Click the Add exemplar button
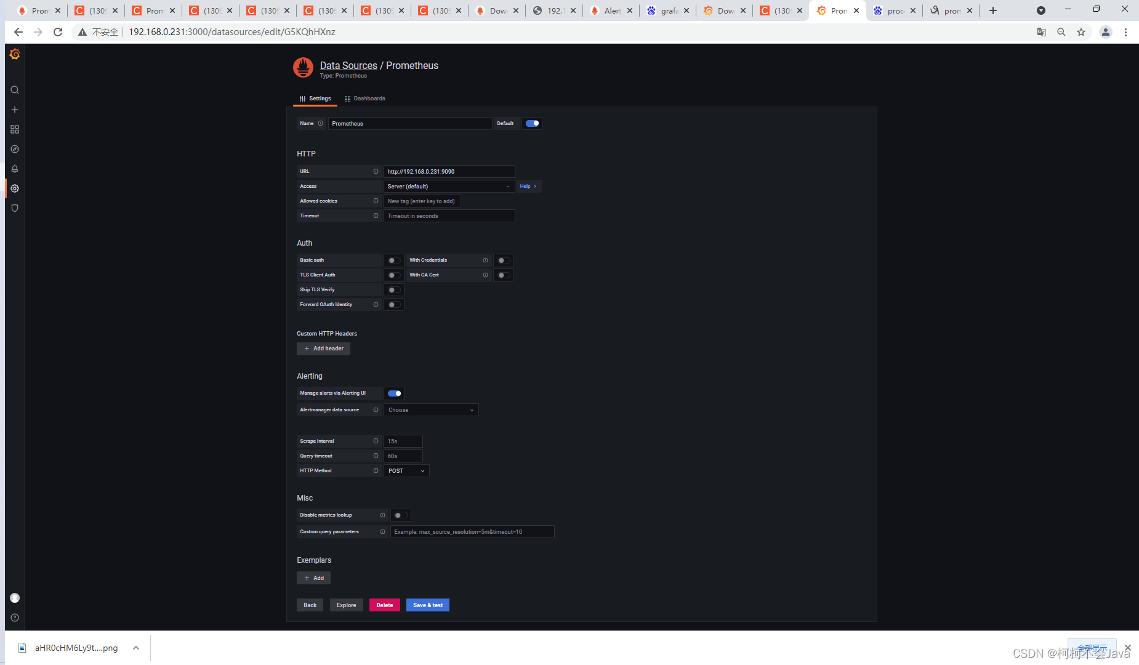Image resolution: width=1139 pixels, height=665 pixels. 314,578
